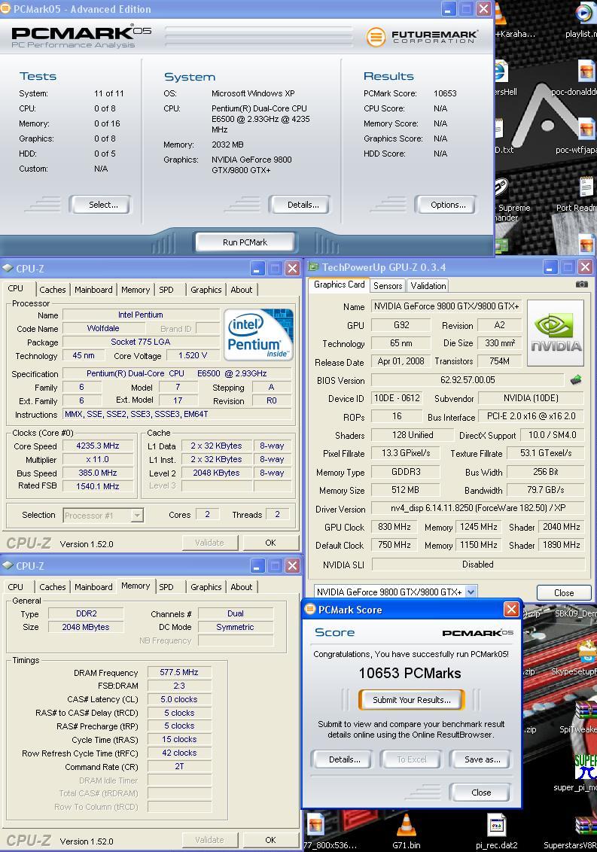The height and width of the screenshot is (852, 597).
Task: Click the Futuremark Corporation logo
Action: pyautogui.click(x=422, y=37)
